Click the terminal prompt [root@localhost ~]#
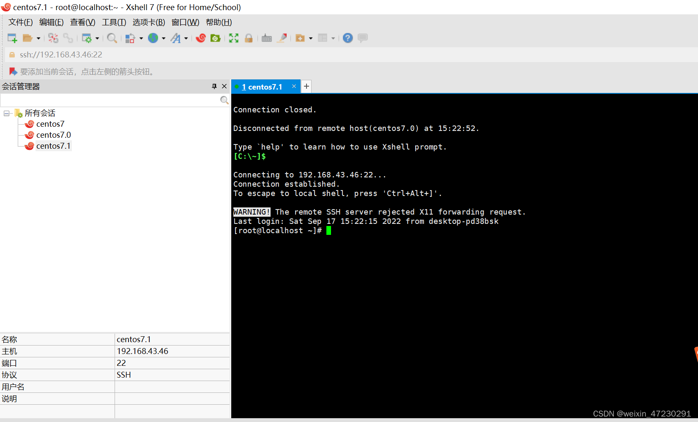Image resolution: width=698 pixels, height=422 pixels. click(277, 231)
